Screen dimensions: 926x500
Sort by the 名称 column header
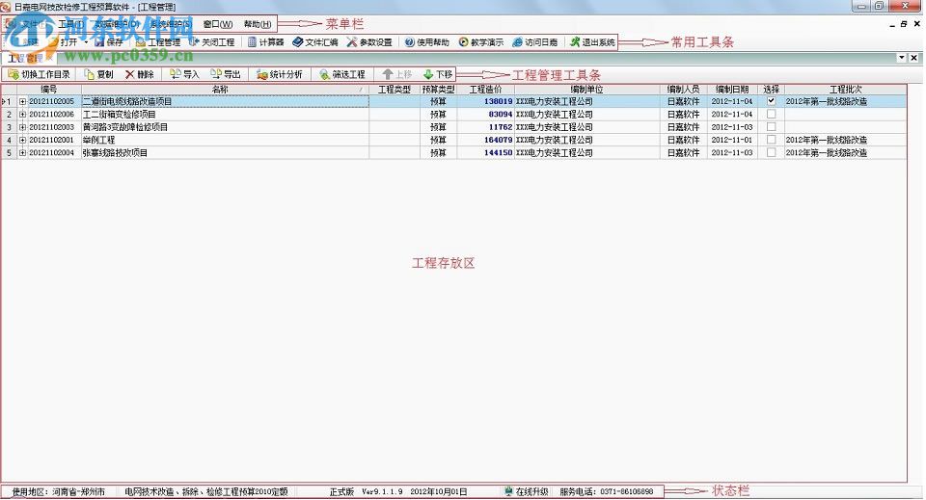click(x=225, y=89)
